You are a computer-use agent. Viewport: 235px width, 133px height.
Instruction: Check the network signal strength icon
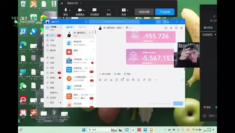(62, 3)
